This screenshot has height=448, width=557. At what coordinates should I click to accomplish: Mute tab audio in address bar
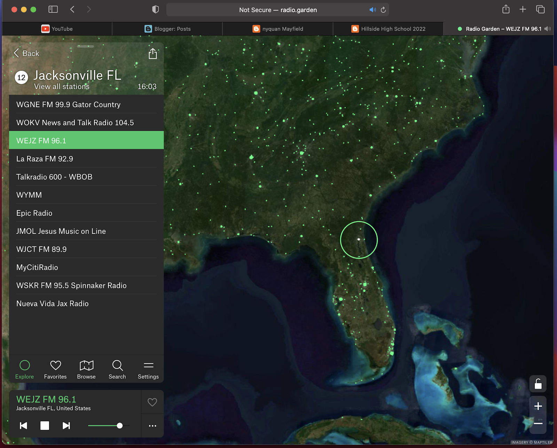click(372, 10)
